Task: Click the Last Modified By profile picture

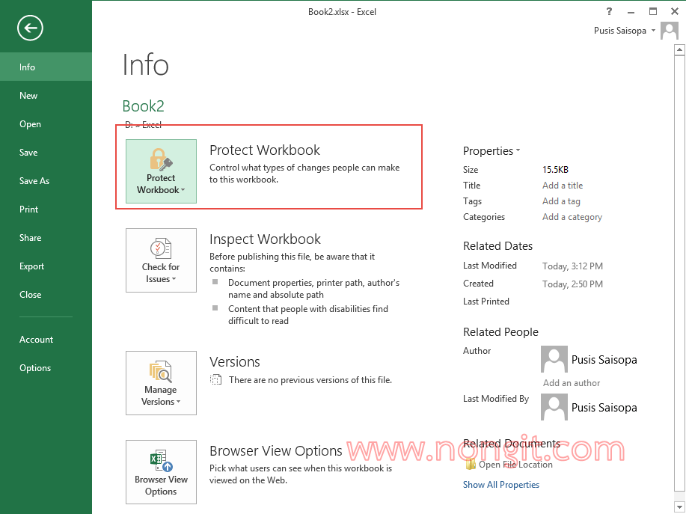Action: click(554, 408)
